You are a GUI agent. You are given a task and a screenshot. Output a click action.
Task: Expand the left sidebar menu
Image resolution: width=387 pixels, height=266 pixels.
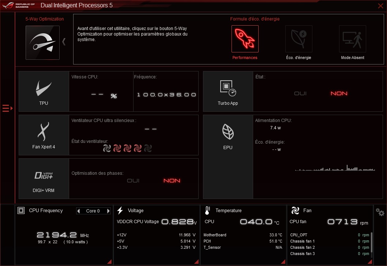tap(7, 108)
